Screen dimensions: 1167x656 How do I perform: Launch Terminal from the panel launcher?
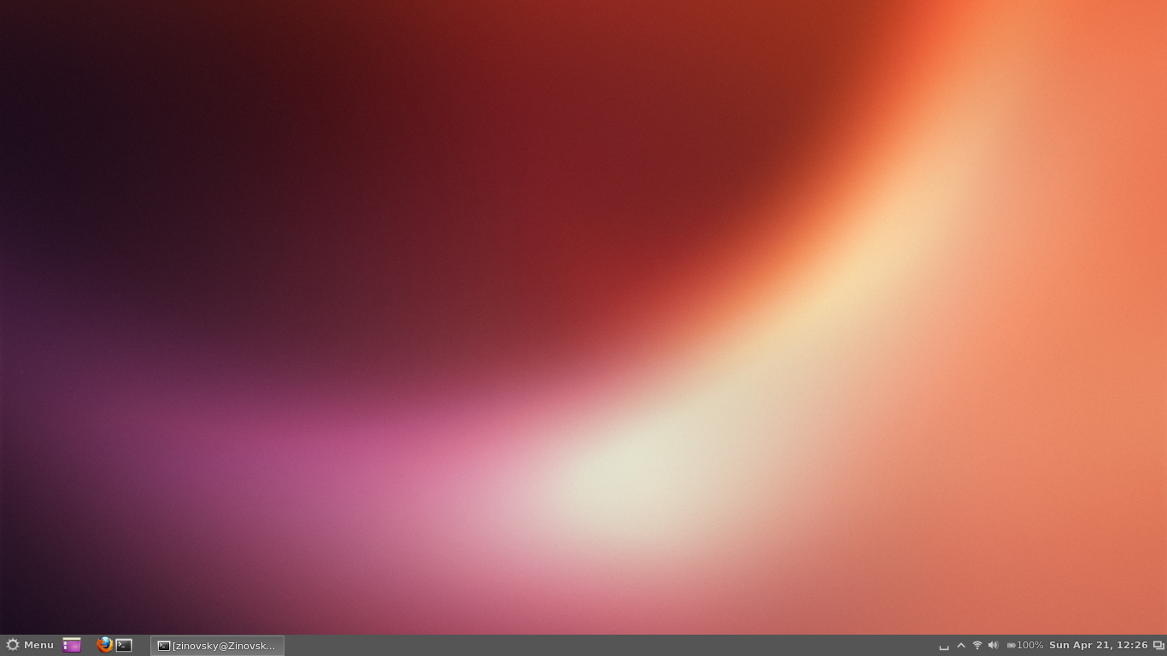coord(125,645)
